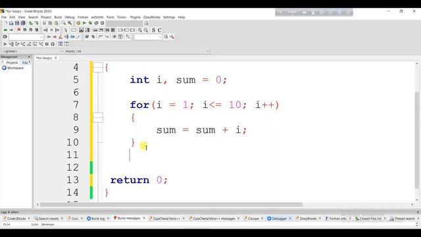This screenshot has height=237, width=421.
Task: Click the 'return 0;' code line
Action: tap(139, 180)
